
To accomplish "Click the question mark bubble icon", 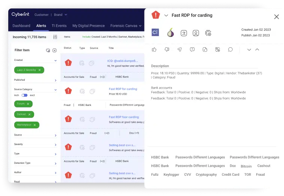I will [192, 50].
